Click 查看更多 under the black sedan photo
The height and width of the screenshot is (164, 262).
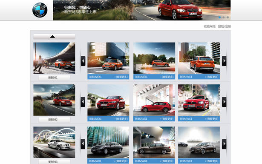coord(121,161)
